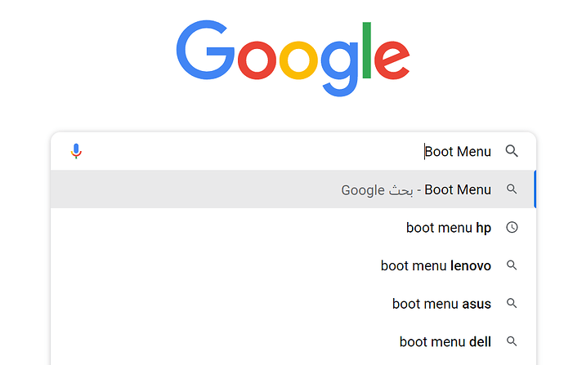Open the 'boot menu dell' suggestion
The height and width of the screenshot is (365, 564).
pos(445,341)
